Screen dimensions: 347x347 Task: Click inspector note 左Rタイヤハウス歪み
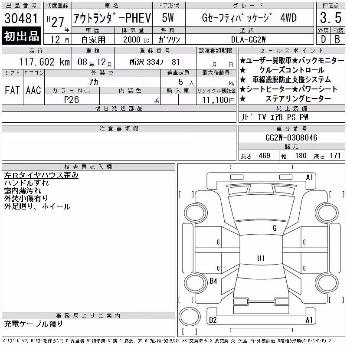[x=41, y=175]
